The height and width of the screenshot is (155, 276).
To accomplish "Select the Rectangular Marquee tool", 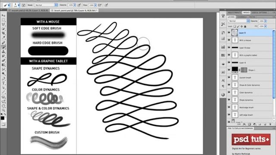I will (x=3, y=20).
